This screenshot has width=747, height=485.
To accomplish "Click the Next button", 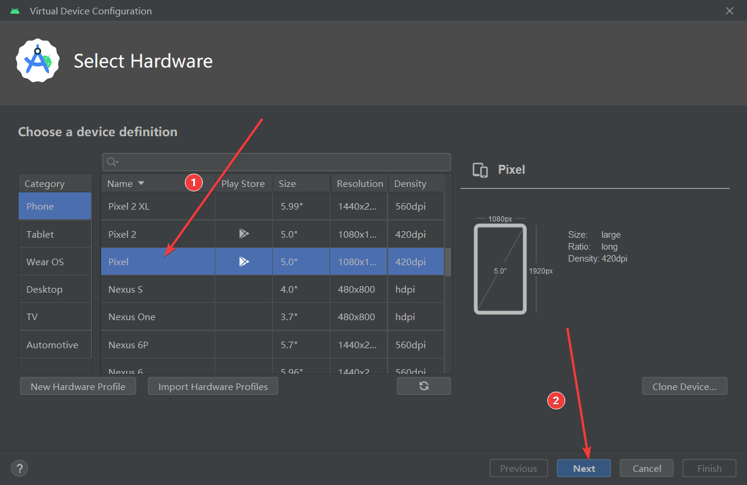I will tap(584, 468).
